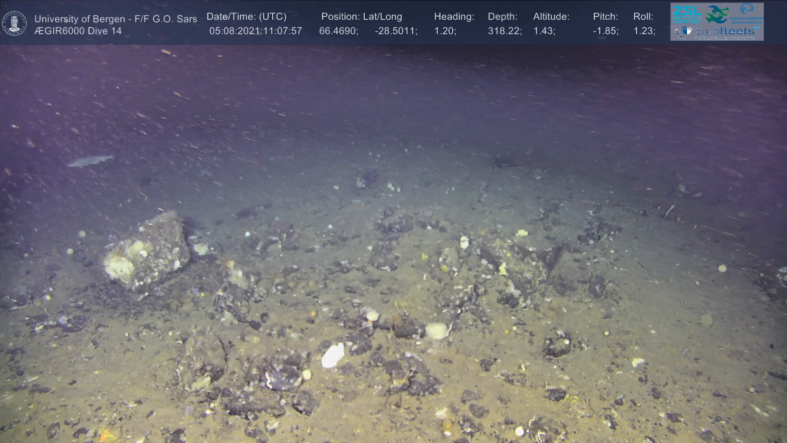Screen dimensions: 787x443
Task: Click the large sponge-covered boulder
Action: [146, 251]
